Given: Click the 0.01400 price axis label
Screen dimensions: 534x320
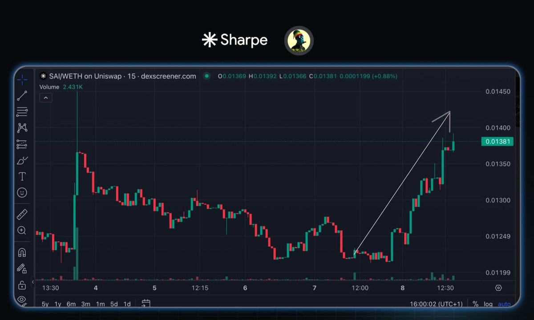Looking at the screenshot, I should pos(497,128).
